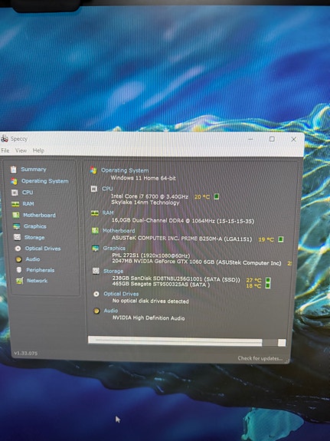Open the Storage drive icon in sidebar
This screenshot has height=441, width=330.
coord(17,238)
